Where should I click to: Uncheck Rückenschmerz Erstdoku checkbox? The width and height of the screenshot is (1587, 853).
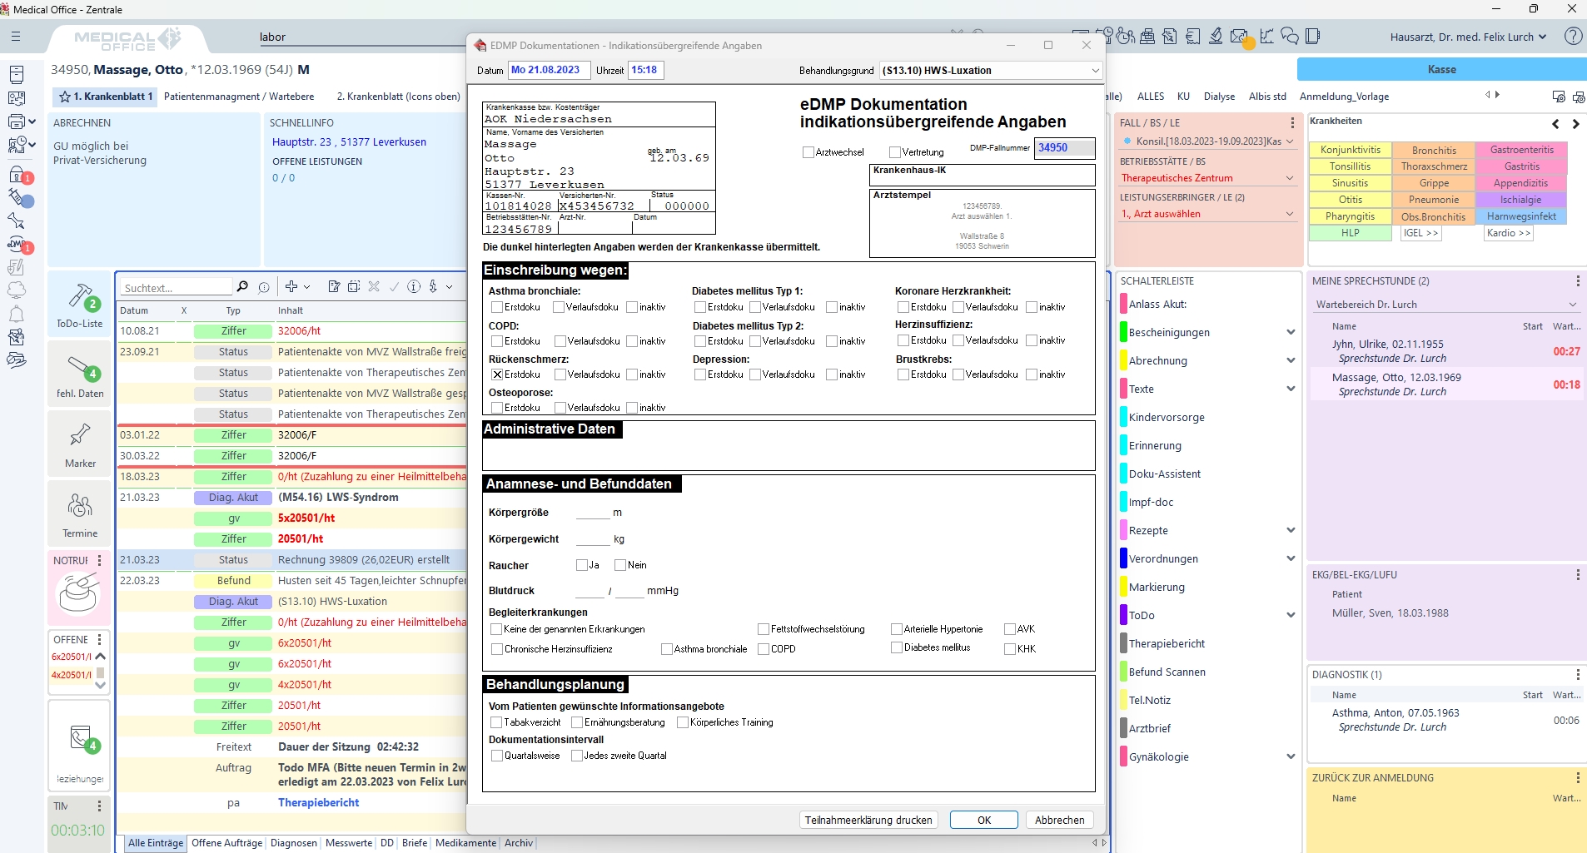(x=497, y=375)
